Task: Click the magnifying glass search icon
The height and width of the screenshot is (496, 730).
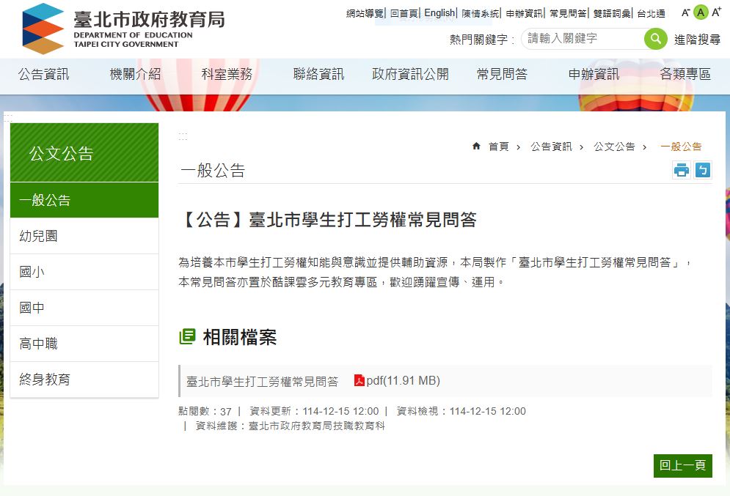Action: click(x=655, y=39)
